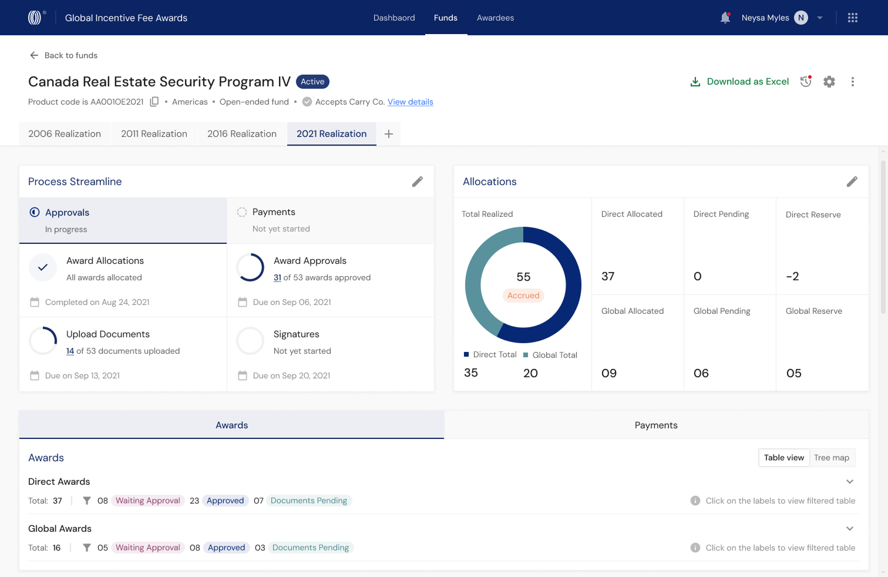Switch to the 2016 Realization tab
The image size is (888, 577).
point(242,134)
